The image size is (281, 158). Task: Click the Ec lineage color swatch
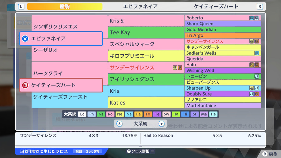[82, 114]
